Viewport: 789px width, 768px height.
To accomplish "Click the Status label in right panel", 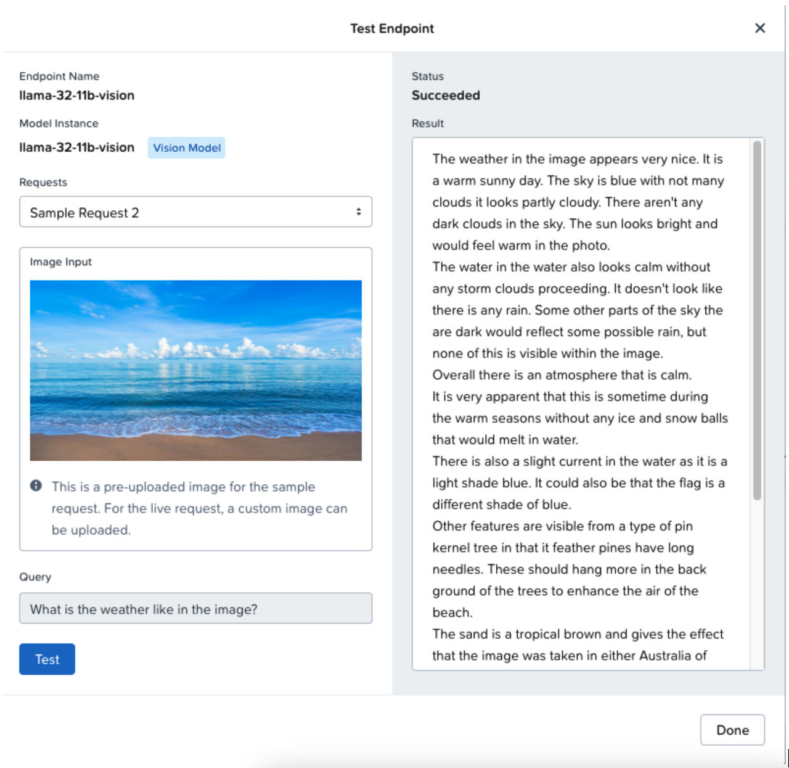I will pos(427,76).
